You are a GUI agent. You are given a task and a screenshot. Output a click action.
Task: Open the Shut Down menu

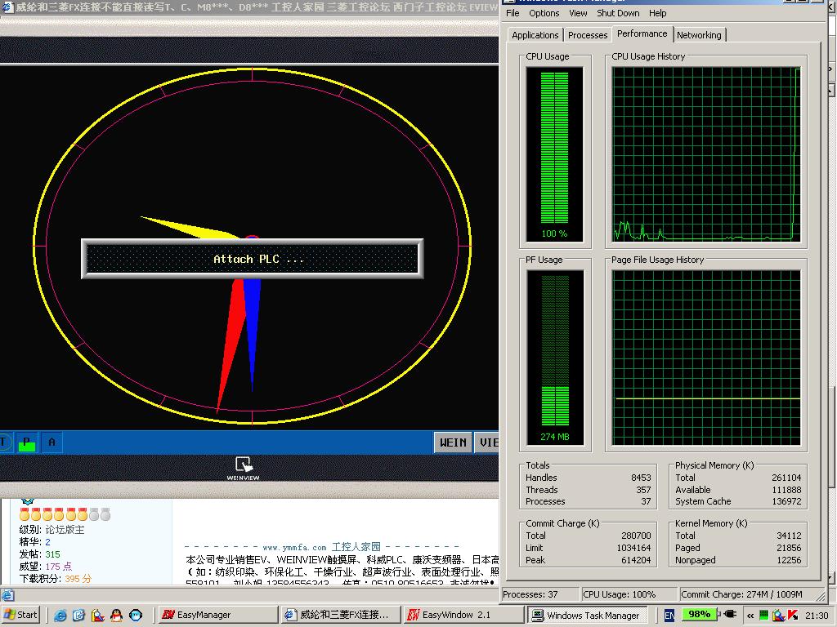click(x=618, y=13)
